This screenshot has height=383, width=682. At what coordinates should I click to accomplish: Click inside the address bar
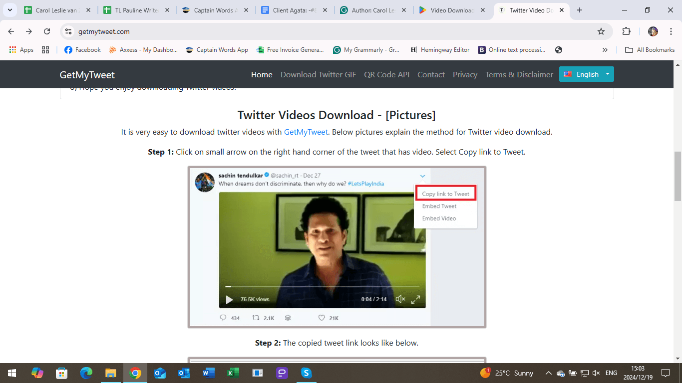200,31
